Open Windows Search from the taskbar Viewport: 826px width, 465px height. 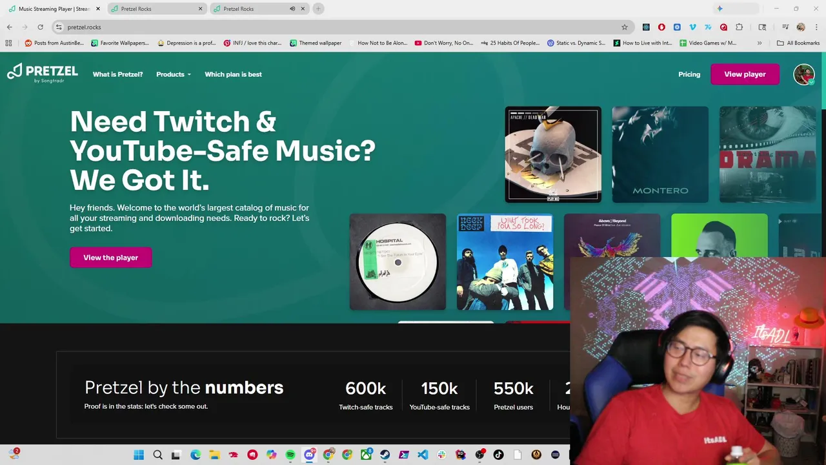tap(158, 455)
